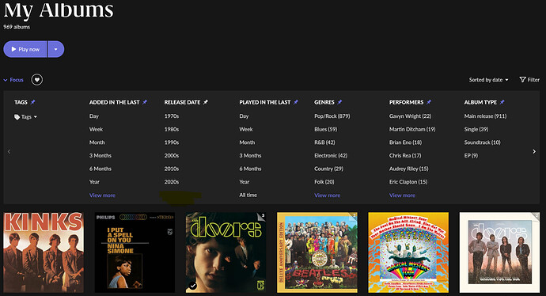The width and height of the screenshot is (546, 296).
Task: Collapse the Focus panel
Action: (13, 80)
